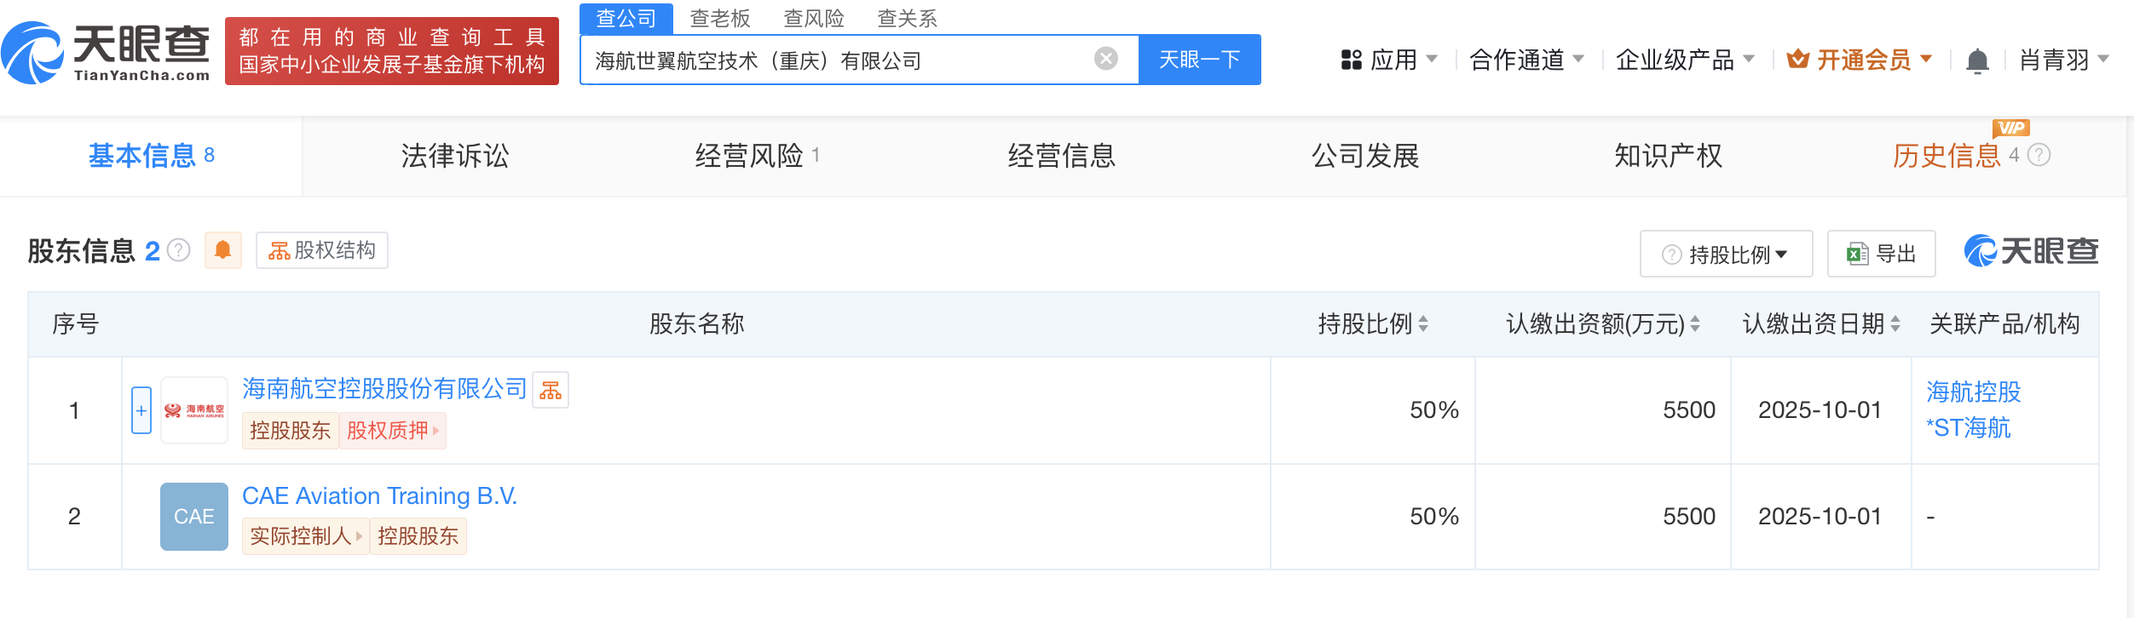This screenshot has width=2134, height=618.
Task: Click the 股东名称 column header
Action: [696, 323]
